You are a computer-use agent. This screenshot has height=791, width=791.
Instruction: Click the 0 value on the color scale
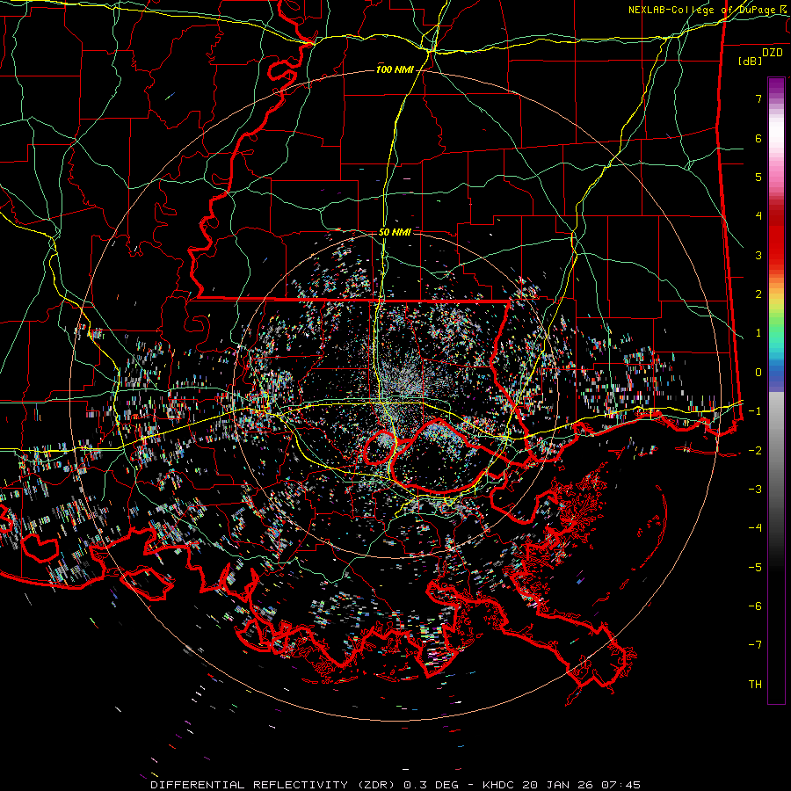tap(758, 373)
